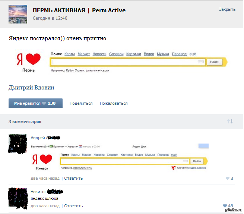Screen dimensions: 244x214
Task: Select Поиск tab in the Ижевск screenshot
Action: (65, 155)
